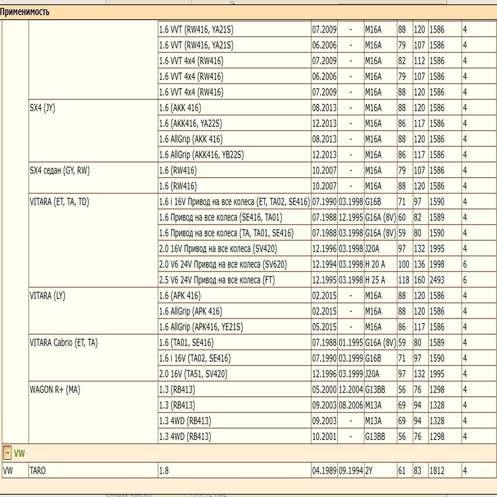Click the 1.6 AllGrip (AKK416, YB22S) row
The height and width of the screenshot is (497, 497).
(x=201, y=155)
